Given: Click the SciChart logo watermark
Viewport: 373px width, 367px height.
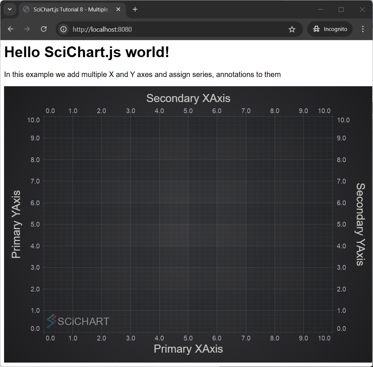Looking at the screenshot, I should point(78,321).
